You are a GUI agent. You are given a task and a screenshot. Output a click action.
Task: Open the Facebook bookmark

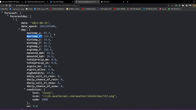coord(41,9)
